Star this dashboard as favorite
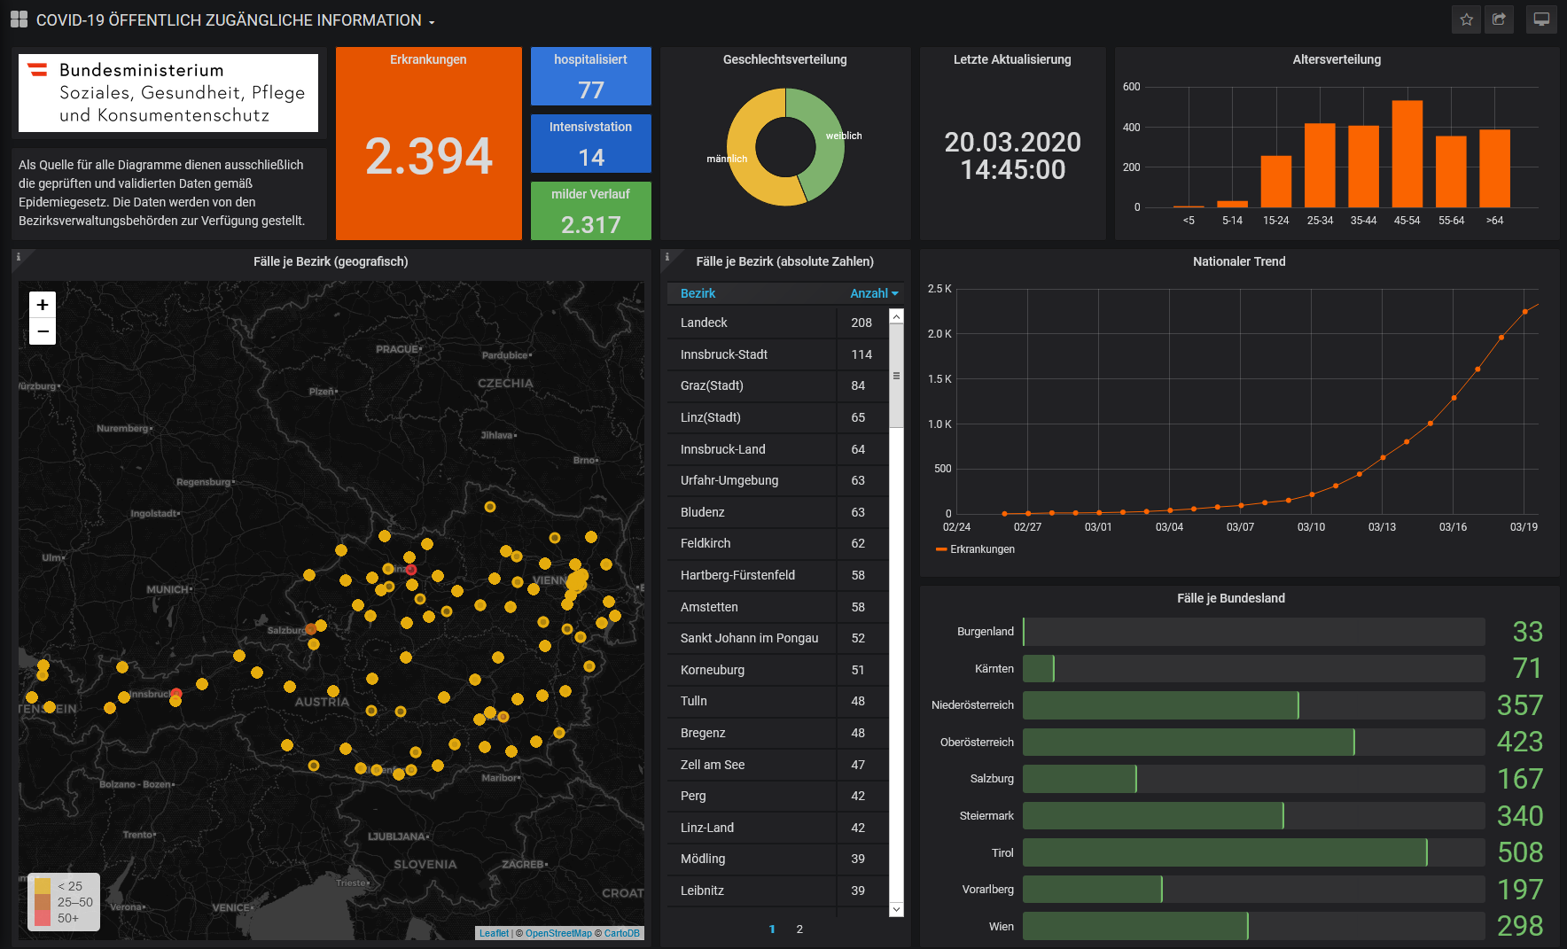The image size is (1567, 949). (1467, 19)
